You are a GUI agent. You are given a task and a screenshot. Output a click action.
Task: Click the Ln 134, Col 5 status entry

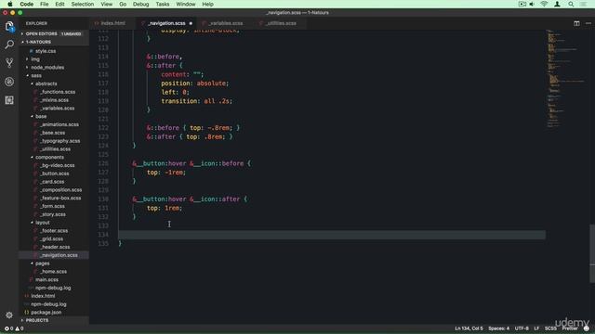(469, 328)
